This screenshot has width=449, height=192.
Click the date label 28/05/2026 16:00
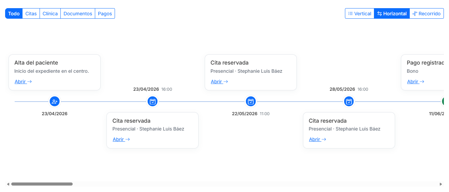click(349, 89)
